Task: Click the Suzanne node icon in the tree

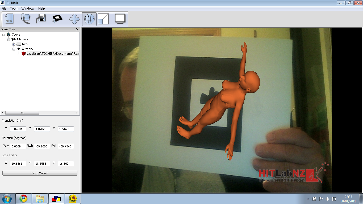Action: (19, 49)
